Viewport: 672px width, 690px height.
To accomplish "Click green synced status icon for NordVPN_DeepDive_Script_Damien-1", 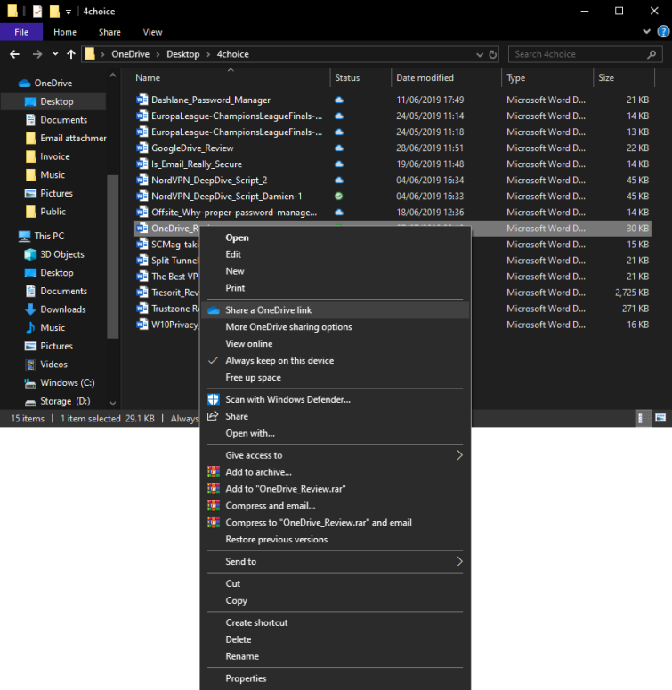I will 338,197.
